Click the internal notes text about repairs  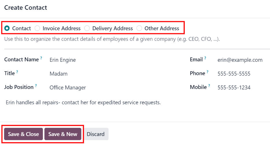click(x=83, y=102)
